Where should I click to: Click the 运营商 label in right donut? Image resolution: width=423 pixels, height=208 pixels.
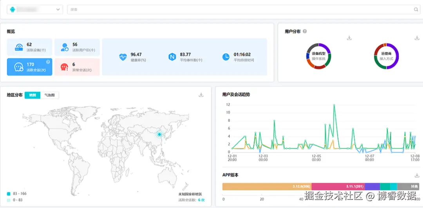[386, 54]
